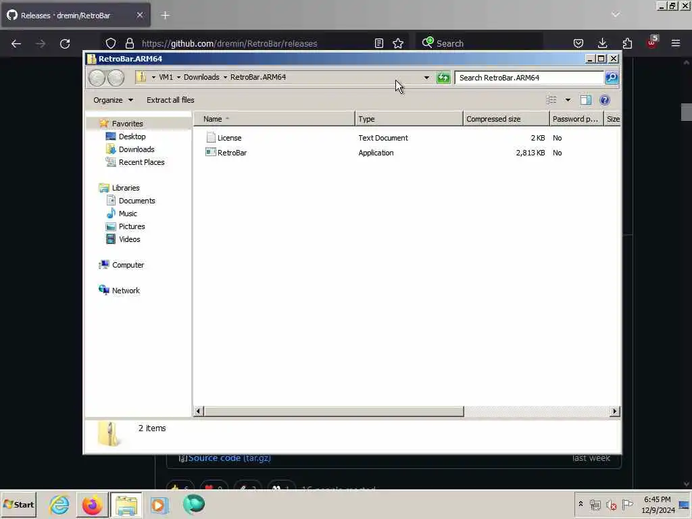Open Favorites in navigation pane
Screen dimensions: 692x519
click(127, 124)
